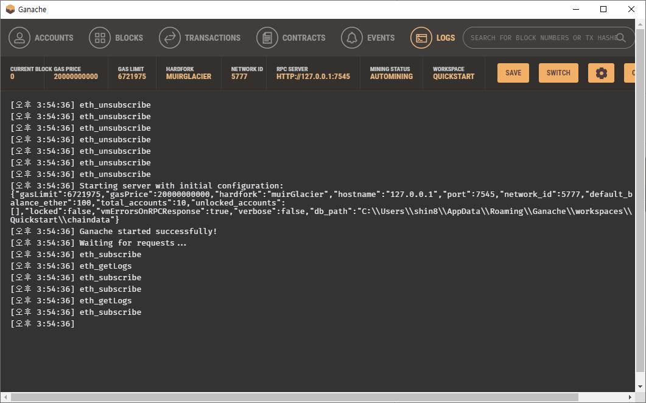646x403 pixels.
Task: Click the Logs terminal icon
Action: pyautogui.click(x=421, y=38)
